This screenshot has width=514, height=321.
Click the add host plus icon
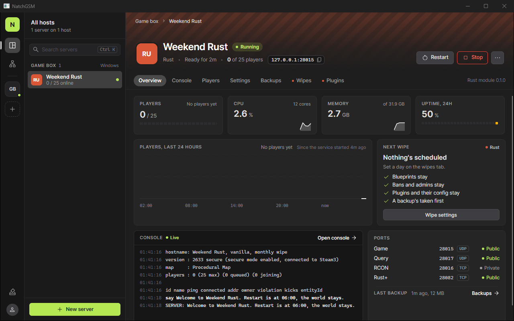[x=12, y=109]
